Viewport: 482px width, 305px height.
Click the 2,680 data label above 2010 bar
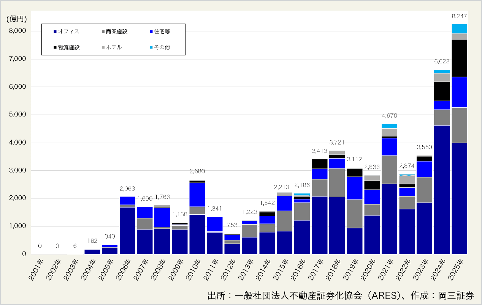(197, 171)
